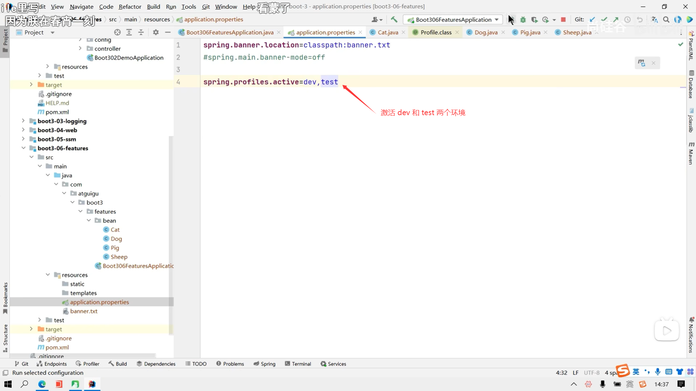
Task: Click the Select Opened File target icon
Action: click(117, 32)
